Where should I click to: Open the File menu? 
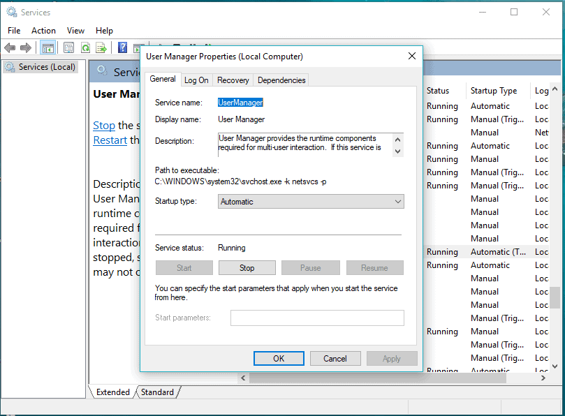pyautogui.click(x=14, y=31)
